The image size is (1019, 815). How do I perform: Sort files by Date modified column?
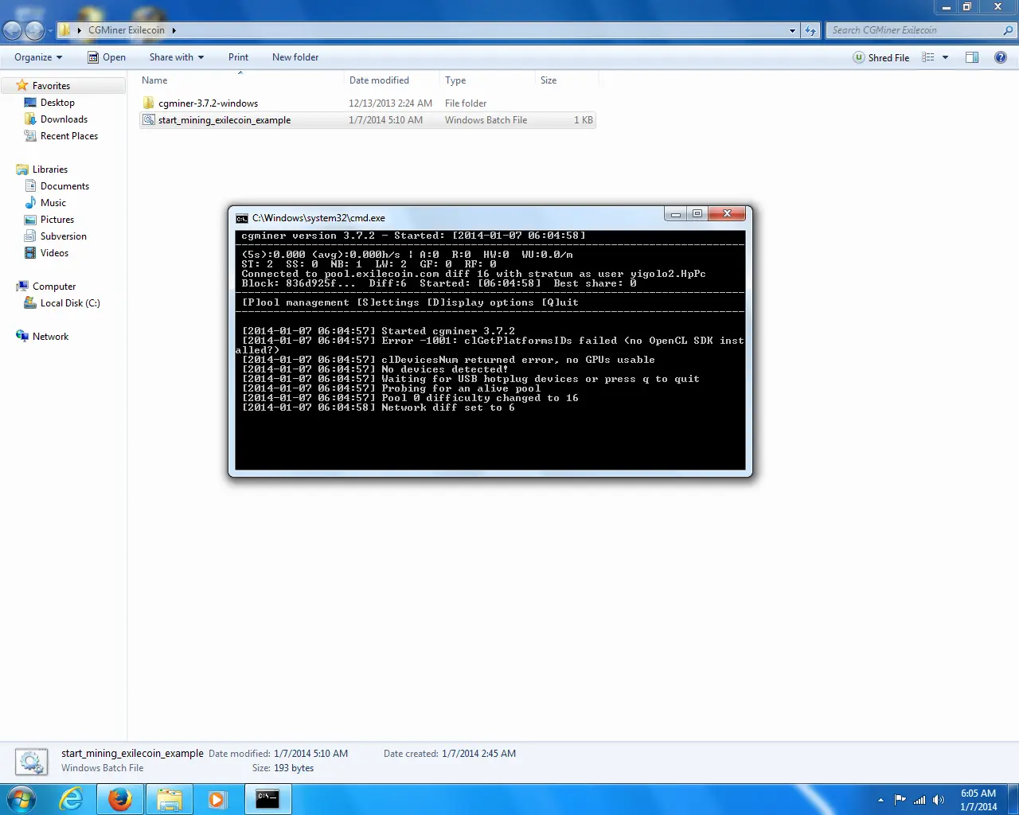392,80
